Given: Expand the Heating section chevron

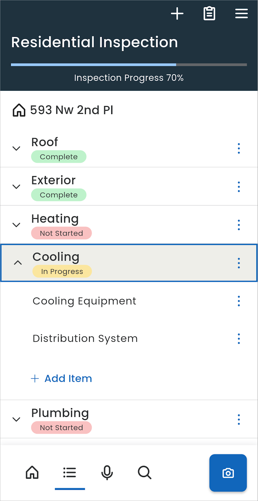Looking at the screenshot, I should [16, 225].
